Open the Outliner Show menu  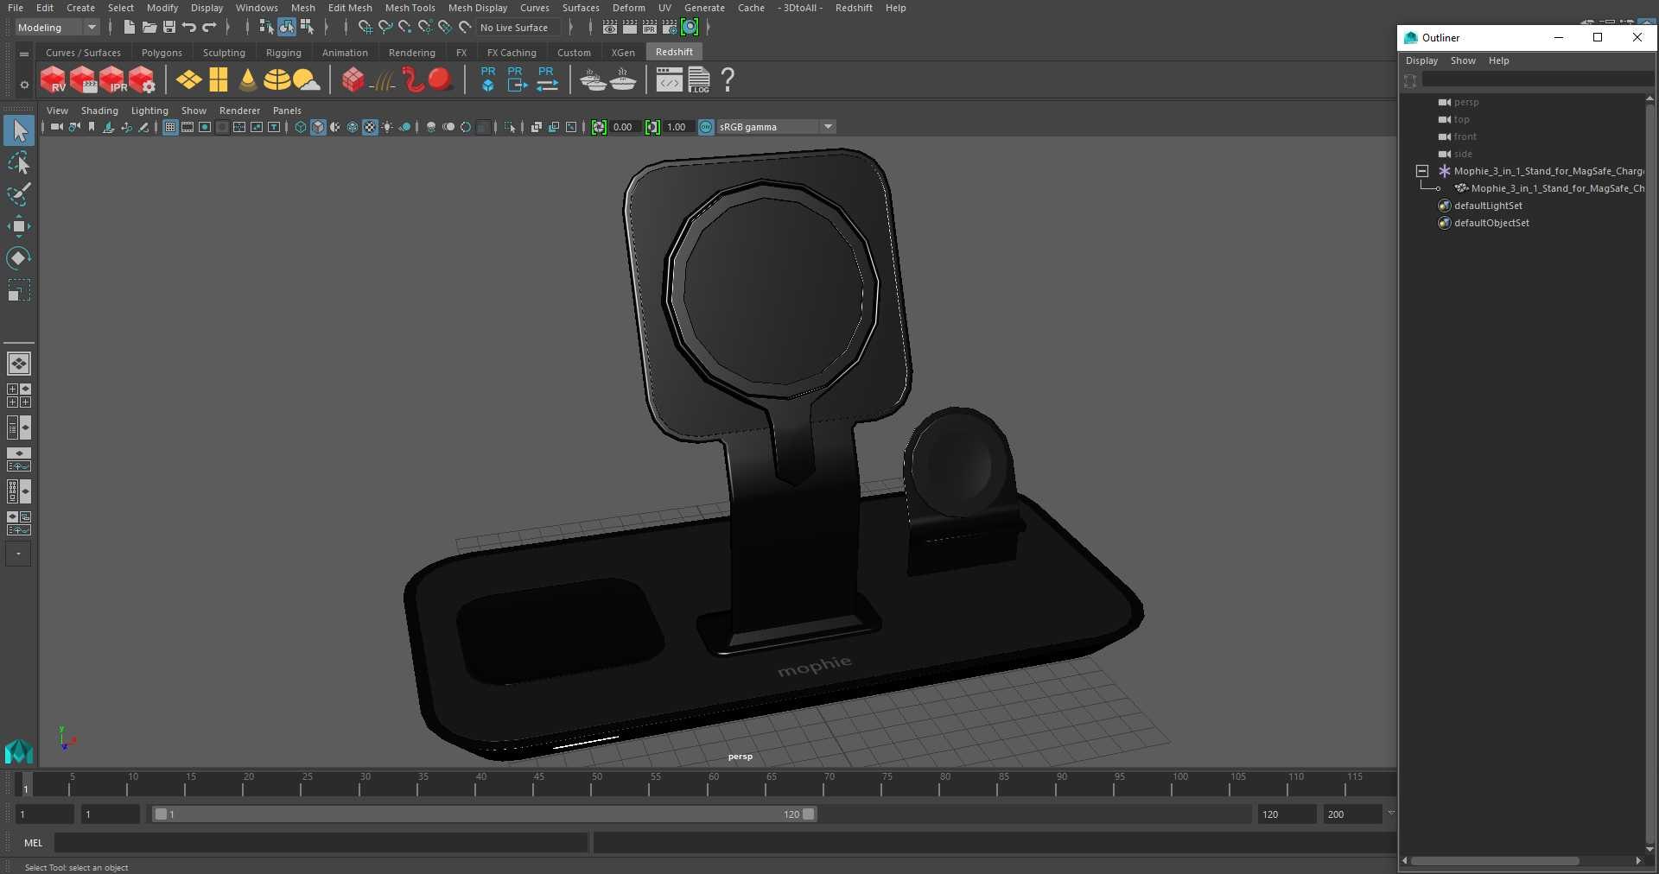[x=1463, y=60]
